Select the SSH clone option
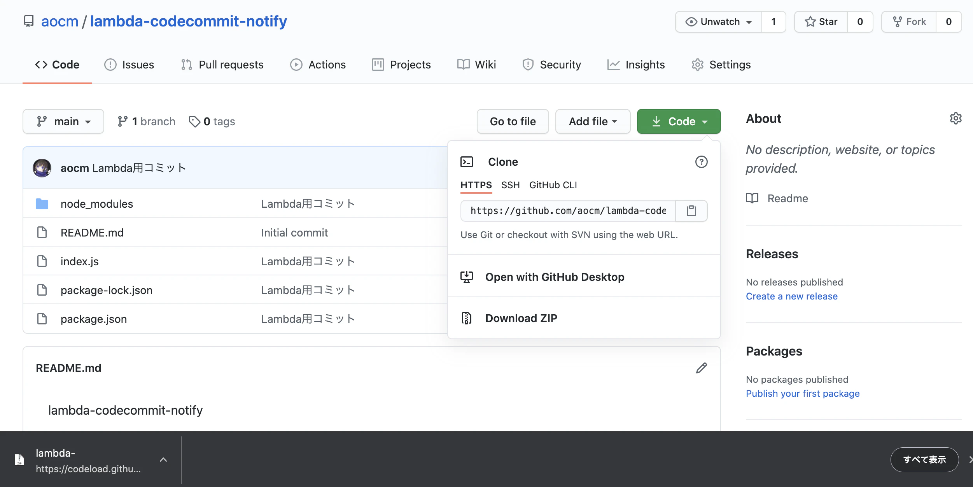The height and width of the screenshot is (487, 973). coord(511,185)
